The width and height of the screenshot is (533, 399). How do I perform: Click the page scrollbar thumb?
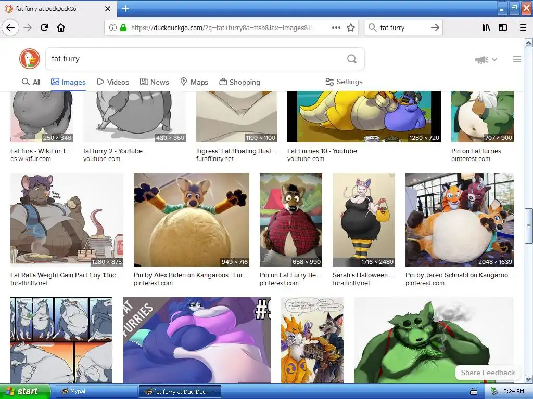point(529,226)
